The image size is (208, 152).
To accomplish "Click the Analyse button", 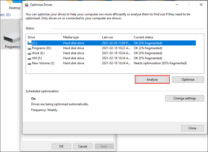I will [152, 80].
